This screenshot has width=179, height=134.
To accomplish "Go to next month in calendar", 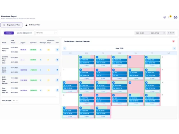I will (x=174, y=48).
